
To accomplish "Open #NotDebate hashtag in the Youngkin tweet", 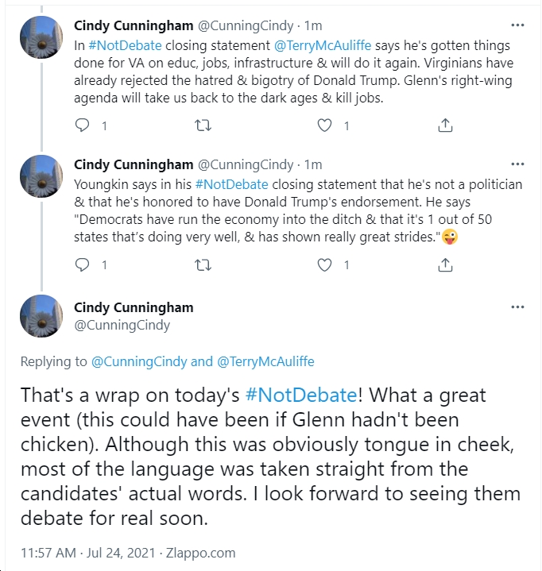I will click(232, 184).
